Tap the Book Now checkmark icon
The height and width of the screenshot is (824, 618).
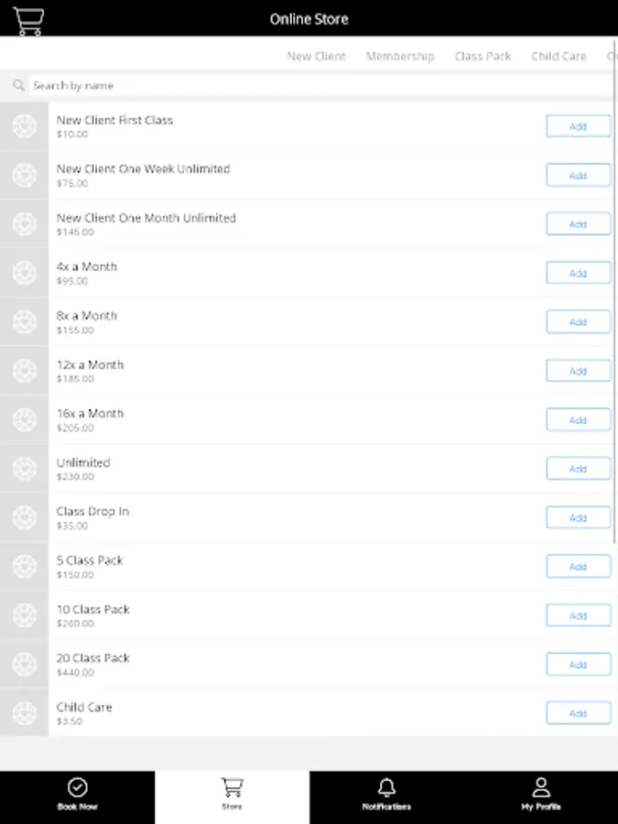pos(77,788)
